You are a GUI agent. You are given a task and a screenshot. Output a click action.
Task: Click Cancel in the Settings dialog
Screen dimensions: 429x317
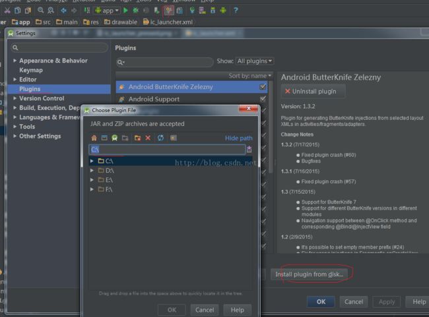pyautogui.click(x=354, y=302)
